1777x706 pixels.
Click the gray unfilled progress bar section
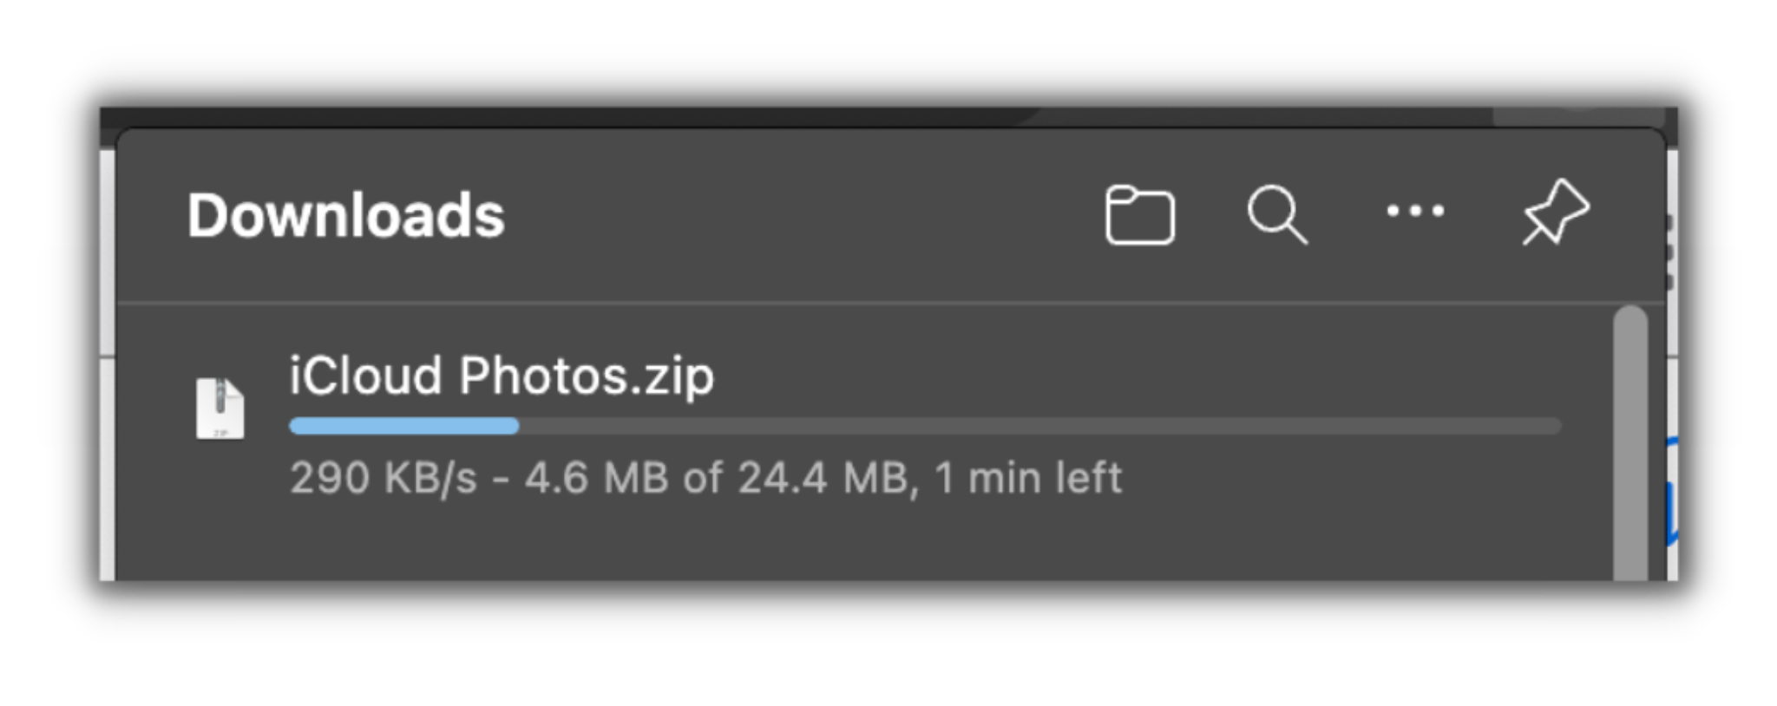(x=1041, y=426)
